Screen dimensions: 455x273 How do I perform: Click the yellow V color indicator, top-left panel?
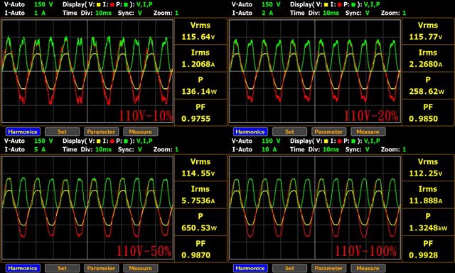point(98,5)
